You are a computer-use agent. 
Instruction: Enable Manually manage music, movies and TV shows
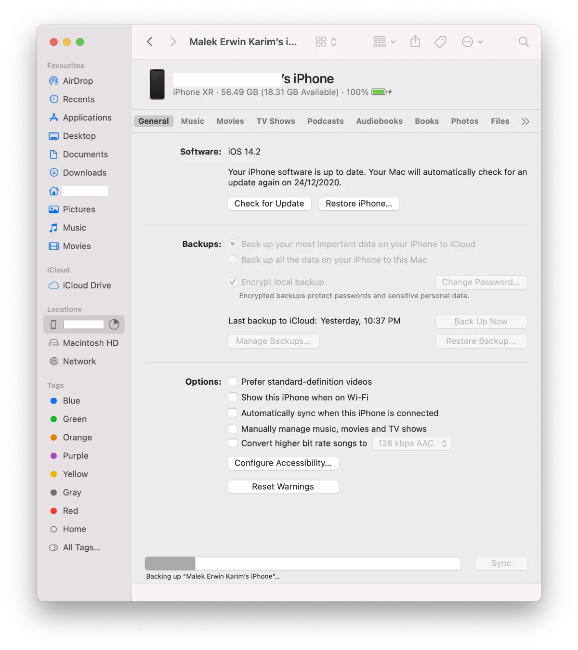[x=233, y=429]
